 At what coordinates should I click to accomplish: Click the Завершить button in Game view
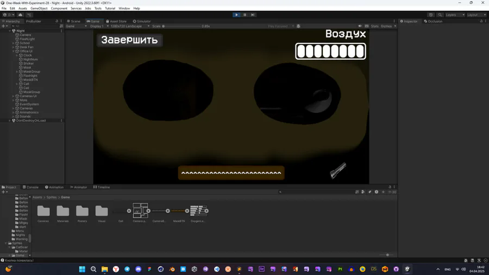tap(129, 40)
